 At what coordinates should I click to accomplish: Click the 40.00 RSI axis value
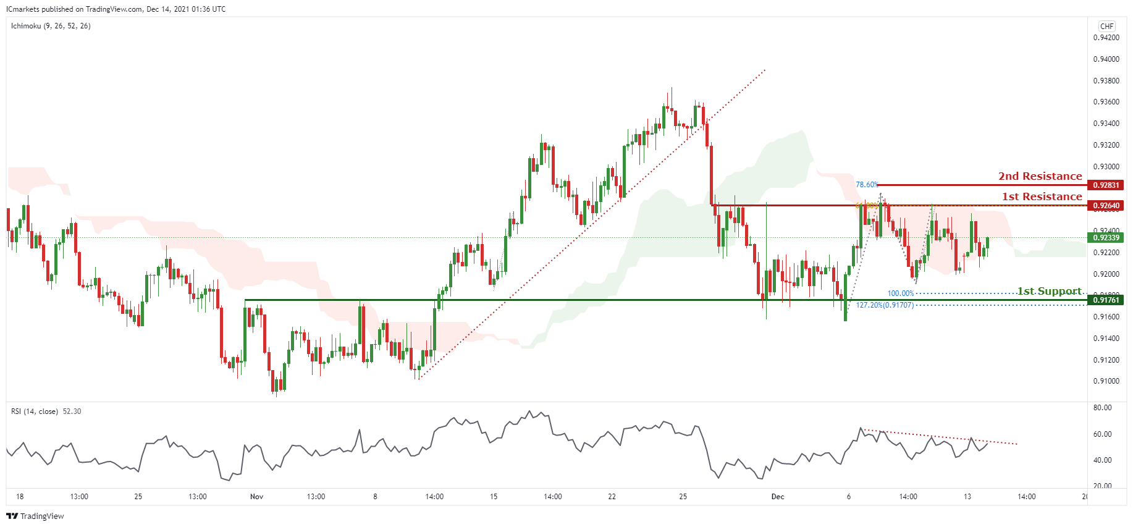tap(1102, 460)
